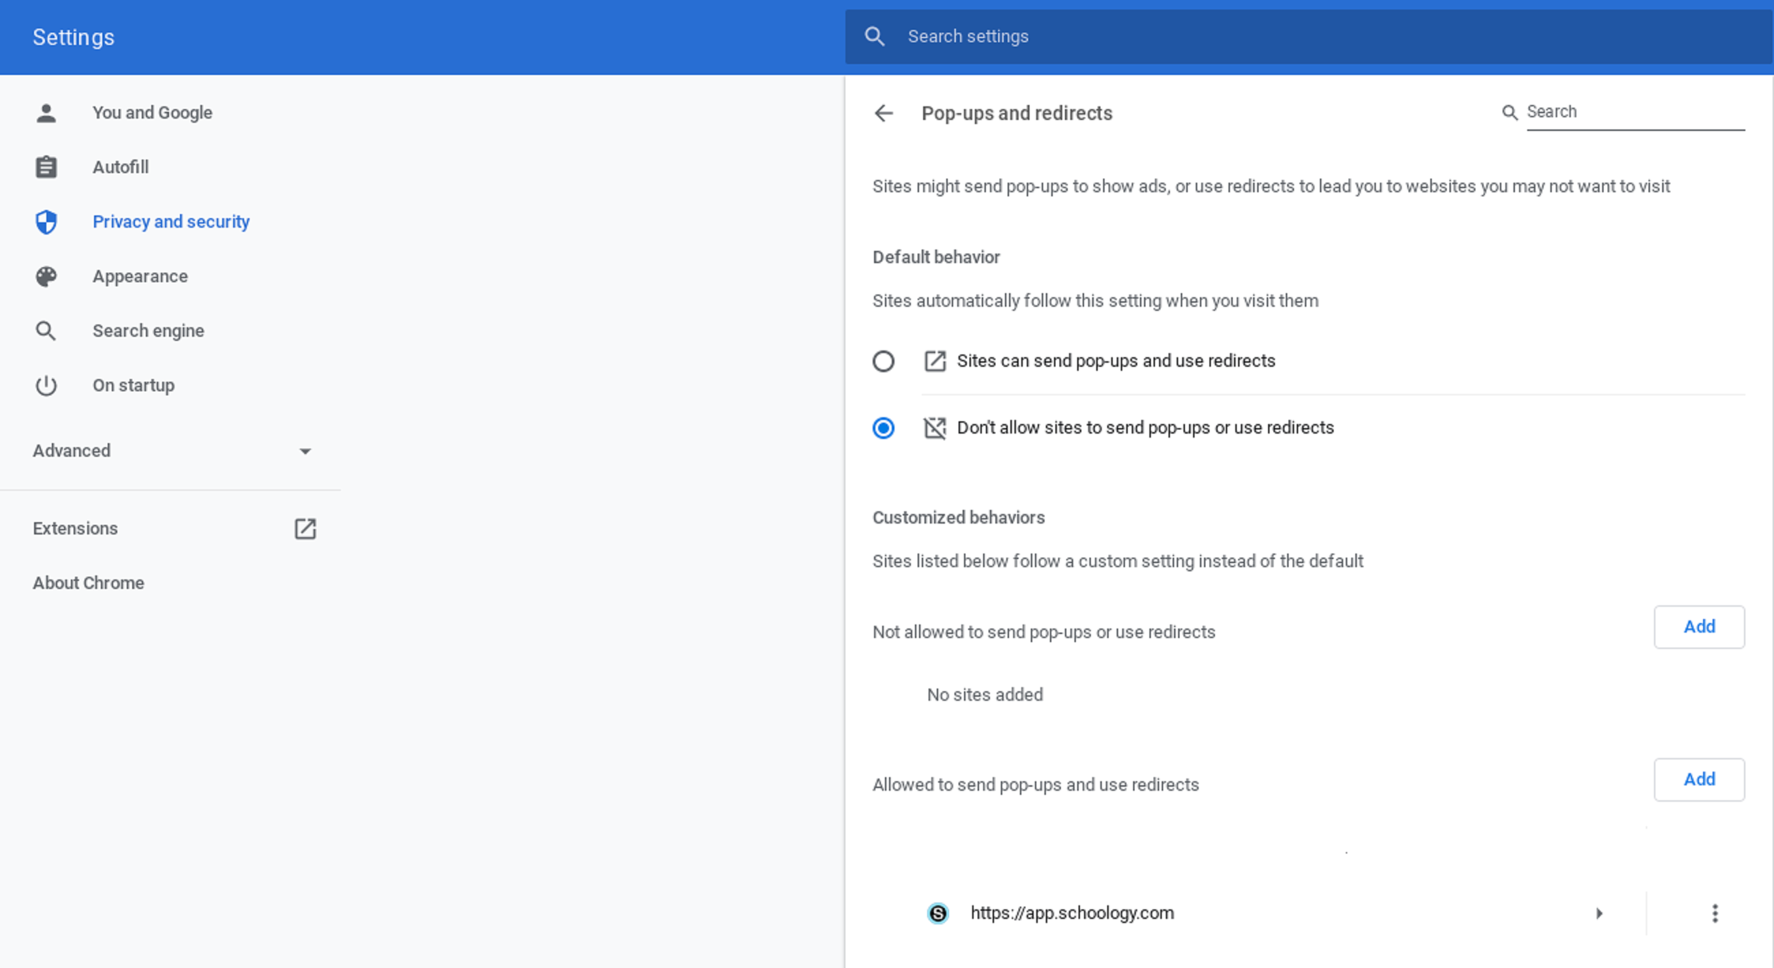
Task: Click the pop-up allowed icon beside Sites can send
Action: pos(935,361)
